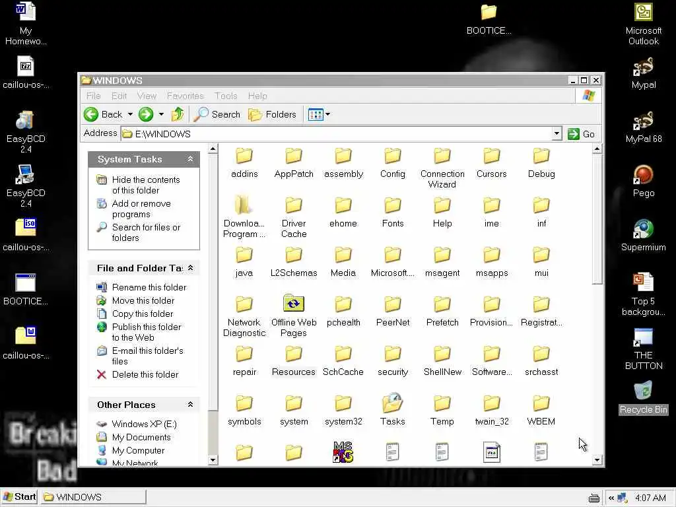Screen dimensions: 676x507
Task: Open the Tools menu
Action: [x=226, y=96]
